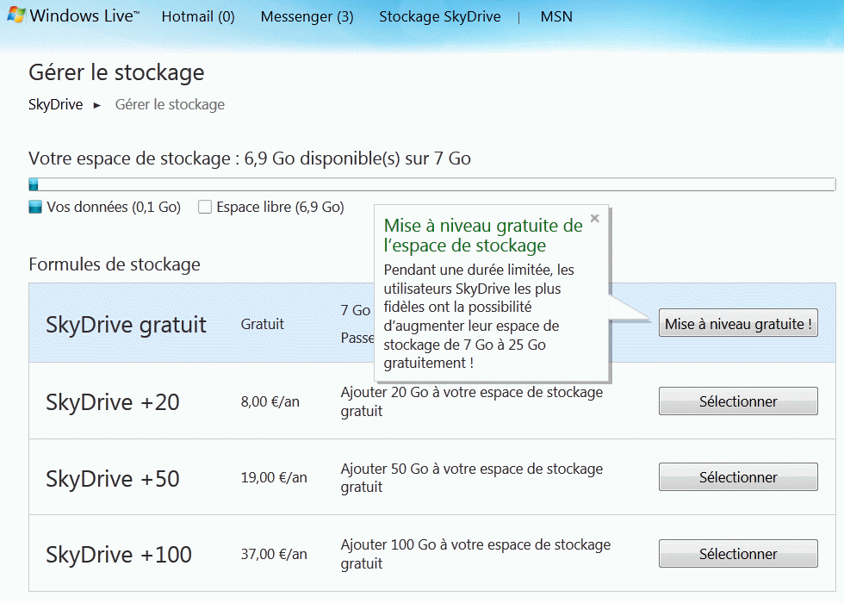This screenshot has width=844, height=603.
Task: Click the blue Vos données legend swatch
Action: coord(35,207)
